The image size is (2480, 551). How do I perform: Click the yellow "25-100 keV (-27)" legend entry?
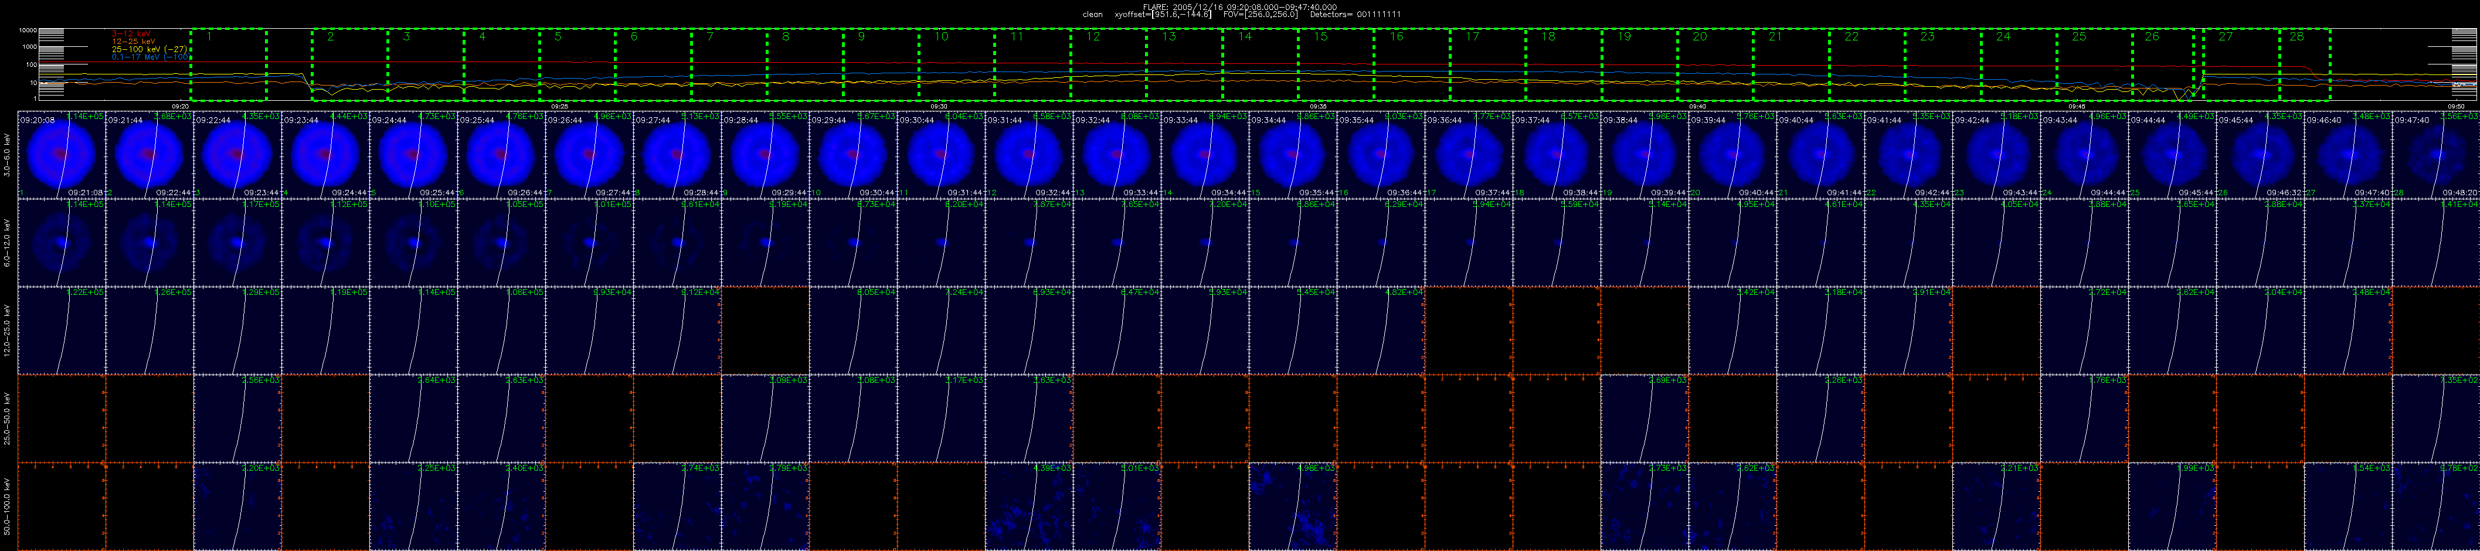[150, 49]
